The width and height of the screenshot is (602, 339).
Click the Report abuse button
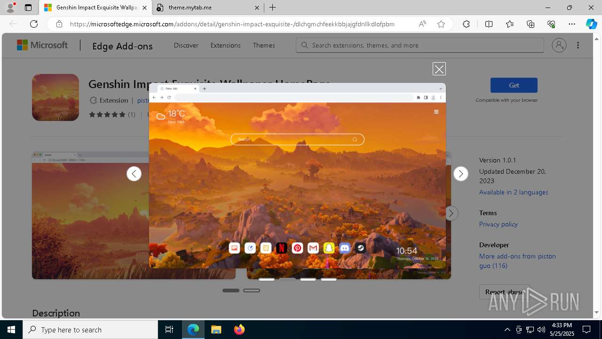pos(505,292)
